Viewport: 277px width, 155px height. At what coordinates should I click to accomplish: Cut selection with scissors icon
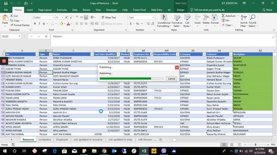pyautogui.click(x=14, y=16)
